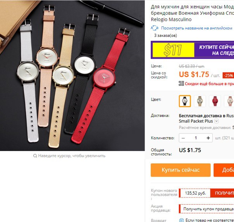This screenshot has width=234, height=222.
Task: Click the magnifier icon under the product image
Action: [35, 156]
